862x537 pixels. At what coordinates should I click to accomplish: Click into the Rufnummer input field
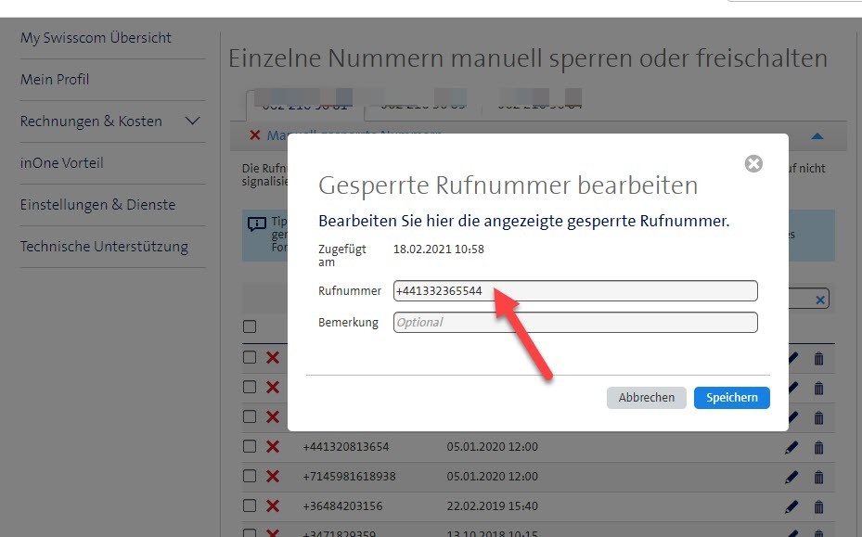pyautogui.click(x=575, y=291)
